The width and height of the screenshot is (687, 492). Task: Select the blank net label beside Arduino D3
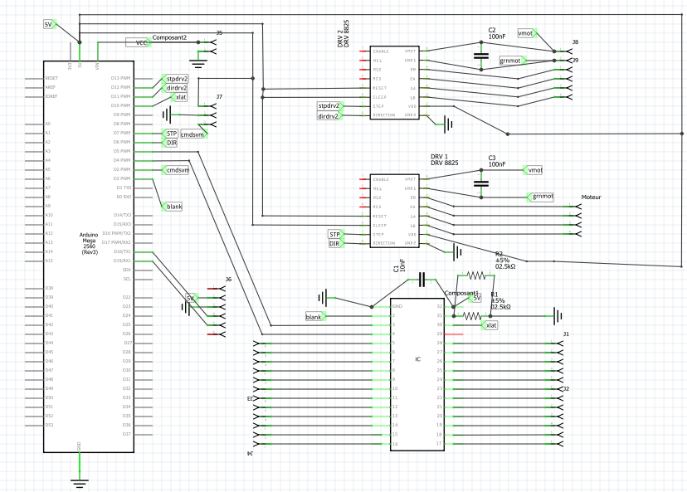tap(173, 206)
